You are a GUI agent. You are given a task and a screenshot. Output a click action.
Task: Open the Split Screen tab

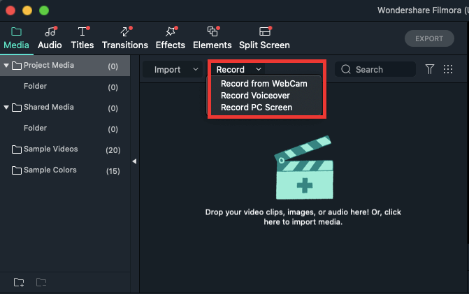264,38
